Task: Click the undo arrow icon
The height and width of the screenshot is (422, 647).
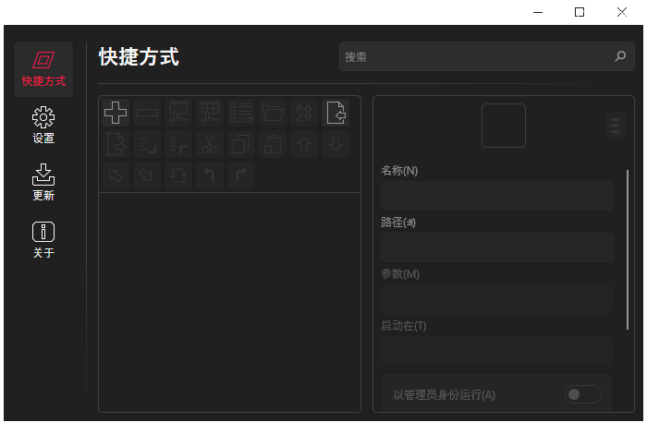Action: tap(210, 175)
